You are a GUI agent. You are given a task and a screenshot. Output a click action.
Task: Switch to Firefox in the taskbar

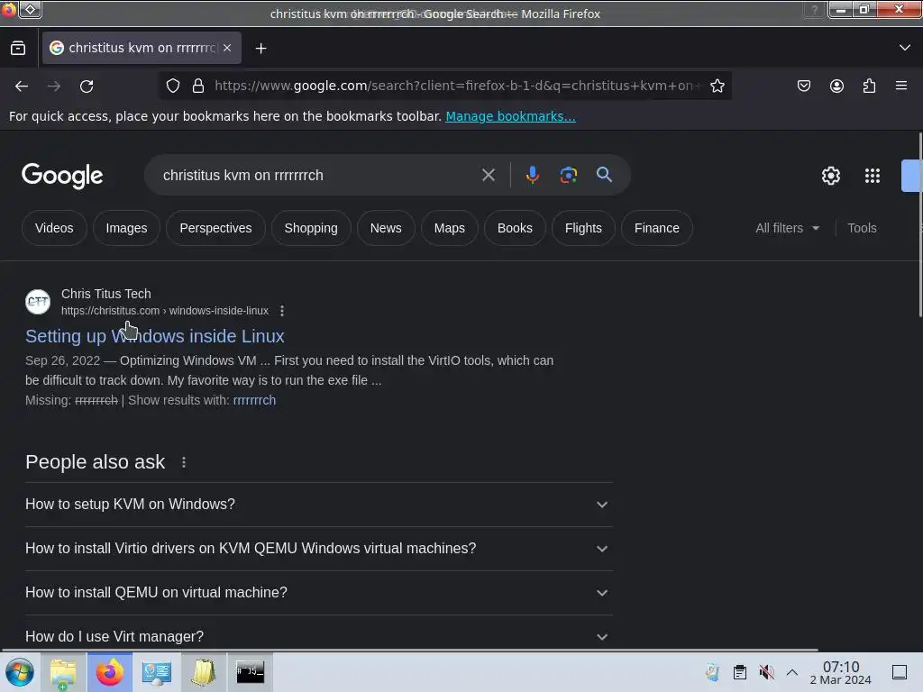tap(109, 672)
